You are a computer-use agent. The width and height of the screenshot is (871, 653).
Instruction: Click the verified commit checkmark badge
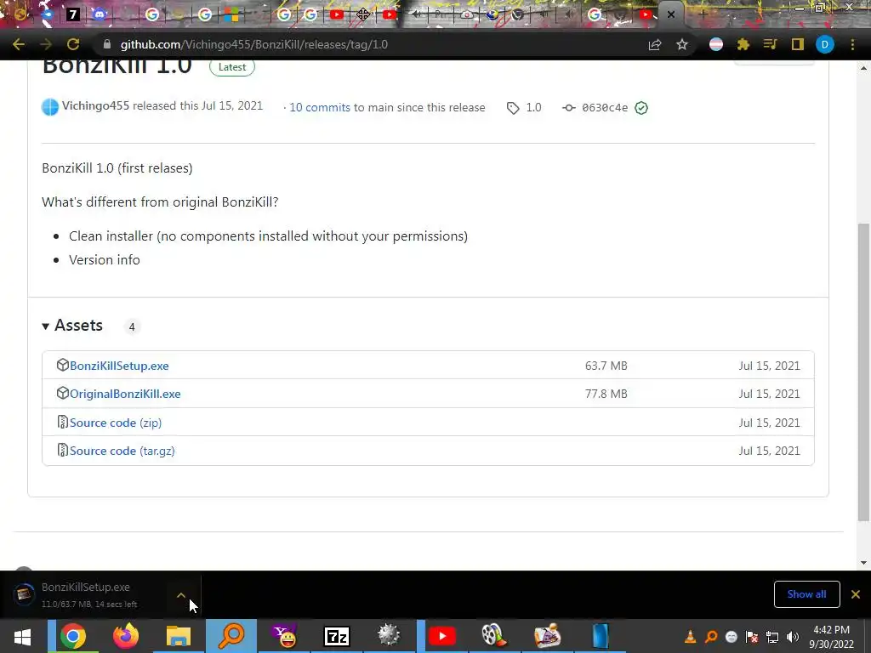pyautogui.click(x=641, y=108)
